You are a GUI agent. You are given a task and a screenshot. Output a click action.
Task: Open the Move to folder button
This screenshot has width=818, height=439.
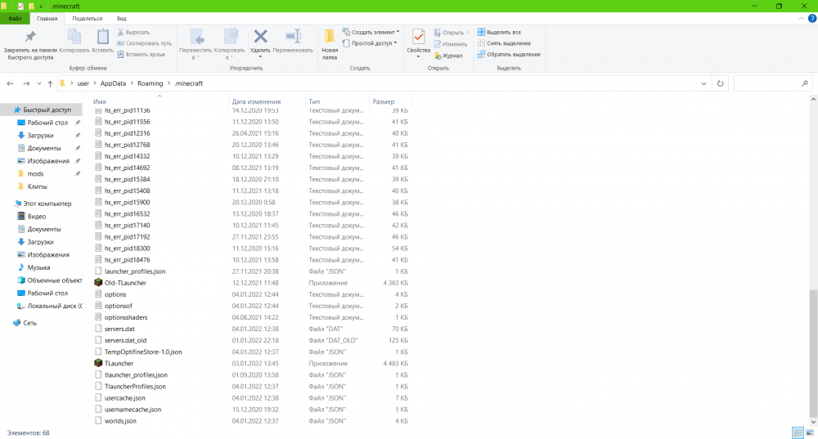pyautogui.click(x=196, y=44)
